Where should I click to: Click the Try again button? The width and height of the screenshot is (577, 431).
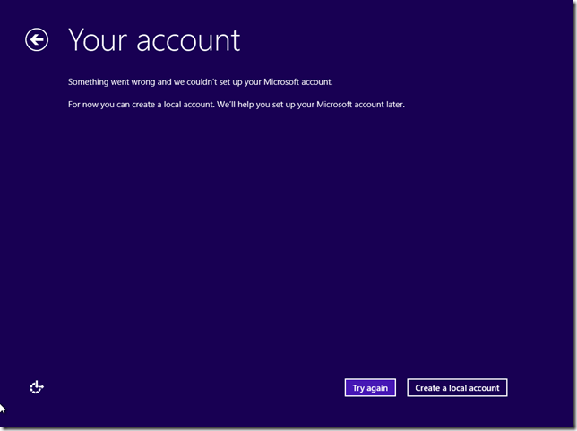pyautogui.click(x=370, y=388)
